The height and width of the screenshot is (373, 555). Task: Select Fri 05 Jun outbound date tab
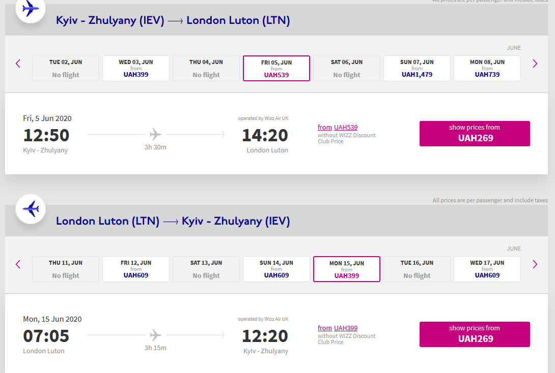276,68
